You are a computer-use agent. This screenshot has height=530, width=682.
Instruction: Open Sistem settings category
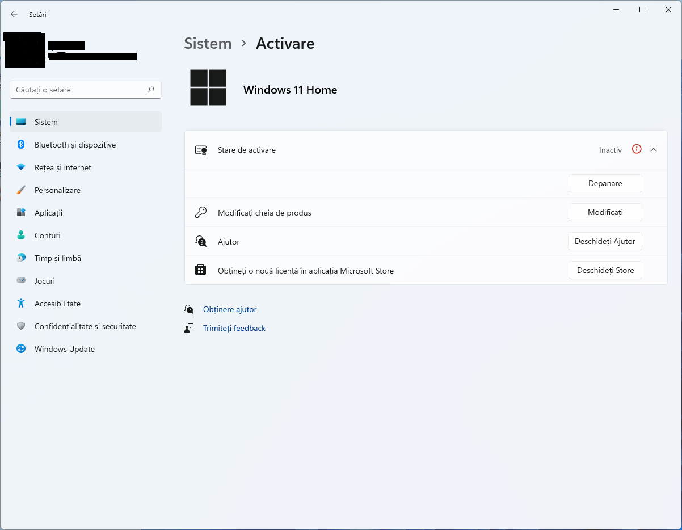86,122
